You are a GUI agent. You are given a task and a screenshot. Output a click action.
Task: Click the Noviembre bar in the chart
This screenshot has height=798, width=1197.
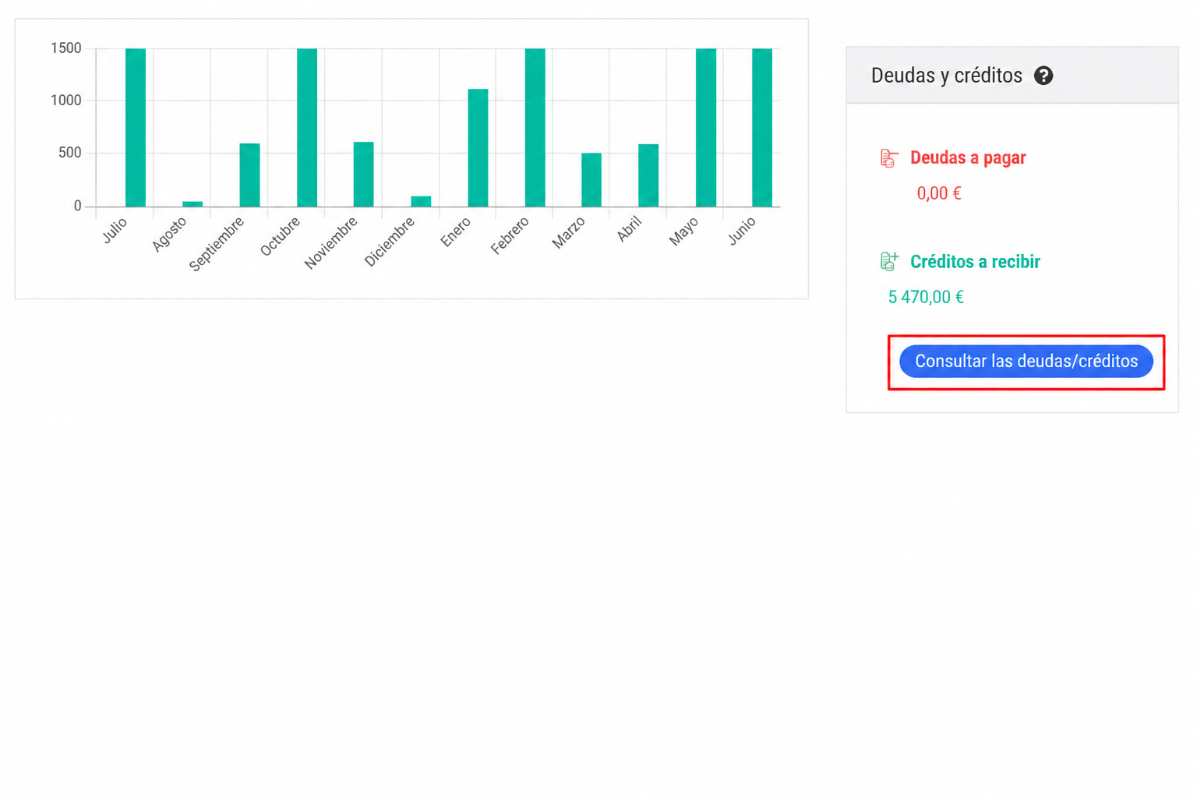click(363, 175)
